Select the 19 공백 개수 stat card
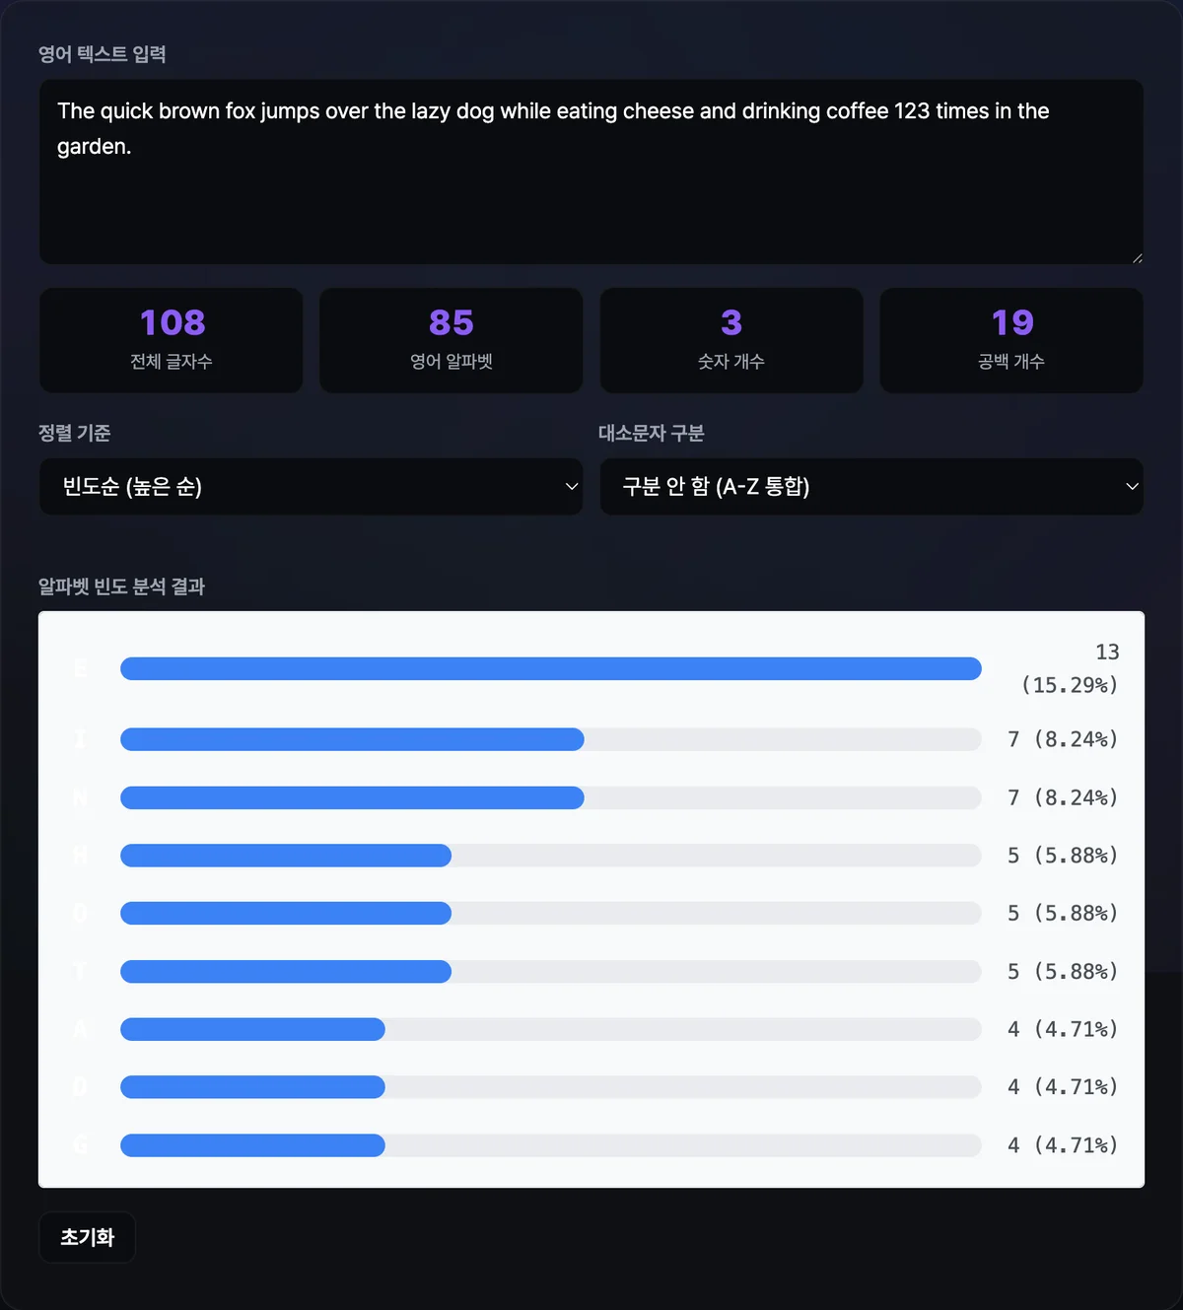Viewport: 1183px width, 1310px height. pos(1011,340)
